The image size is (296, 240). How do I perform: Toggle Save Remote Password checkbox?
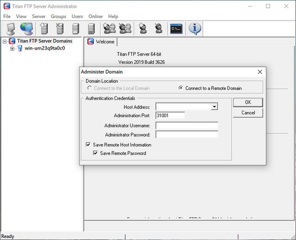[96, 153]
